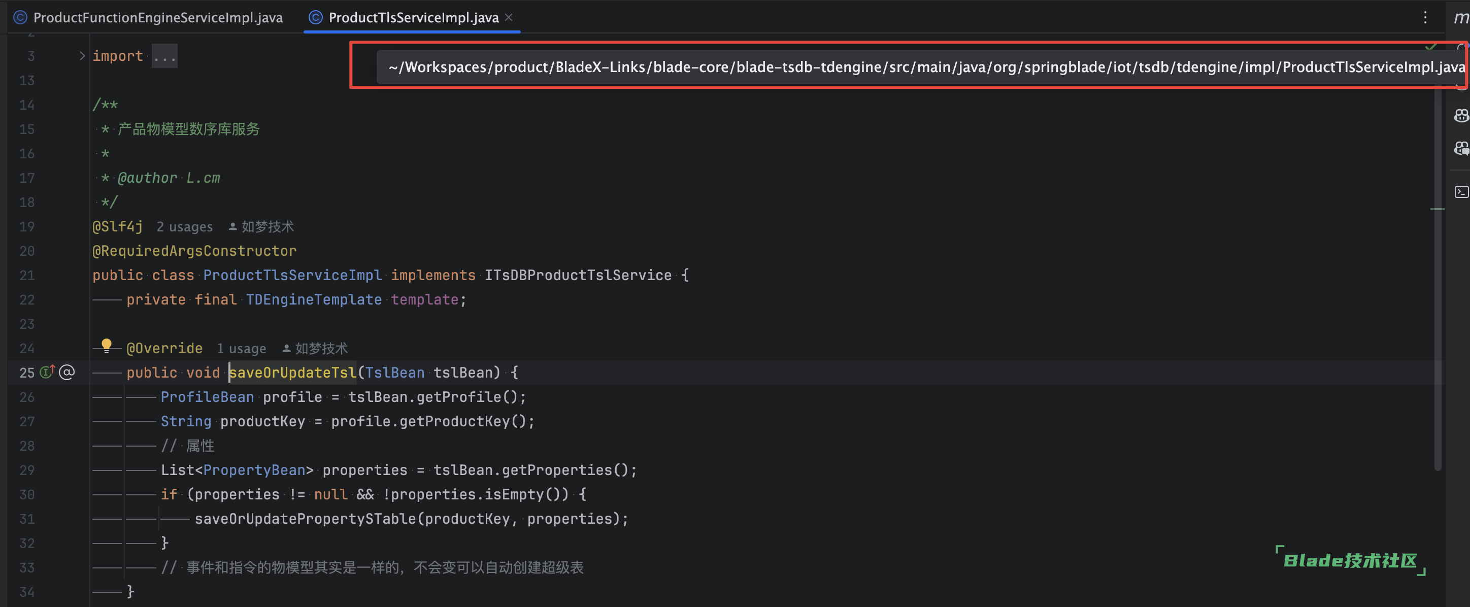Click line number 30 in gutter
Viewport: 1470px width, 607px height.
tap(27, 495)
